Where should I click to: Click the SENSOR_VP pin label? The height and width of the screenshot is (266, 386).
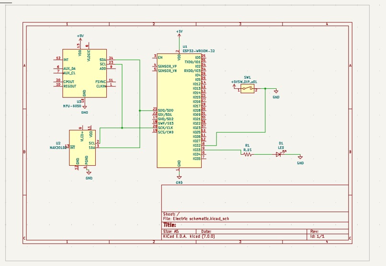[x=167, y=66]
